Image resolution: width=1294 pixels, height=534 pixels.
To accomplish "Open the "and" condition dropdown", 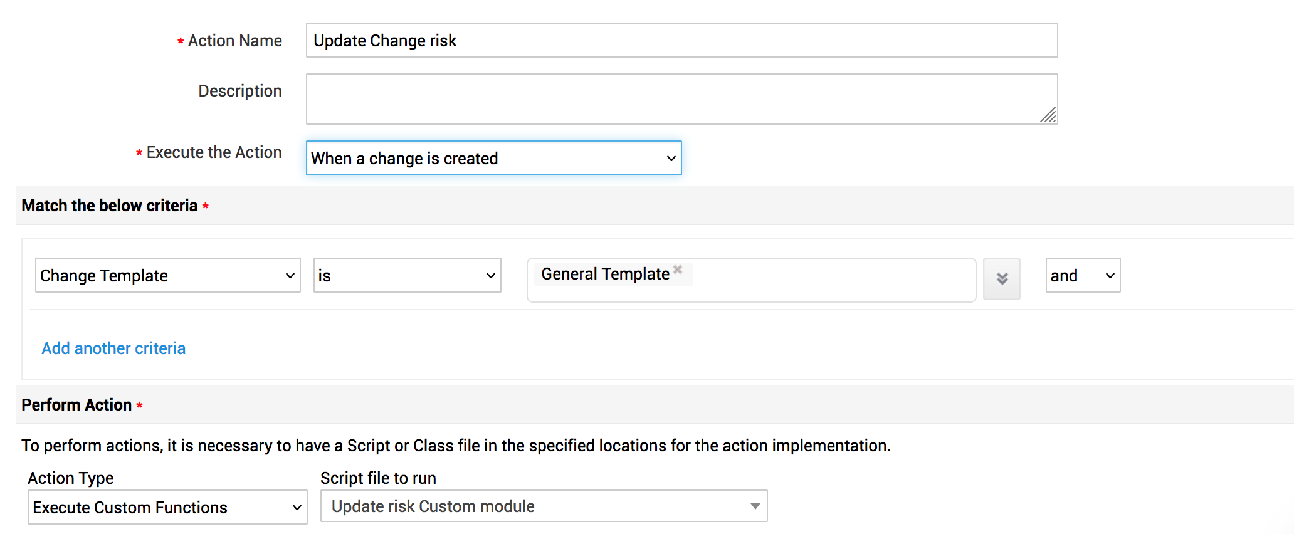I will pyautogui.click(x=1083, y=276).
